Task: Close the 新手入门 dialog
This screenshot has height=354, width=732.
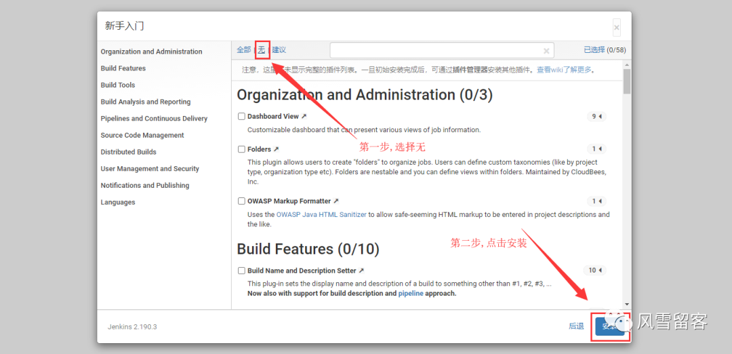Action: (617, 28)
